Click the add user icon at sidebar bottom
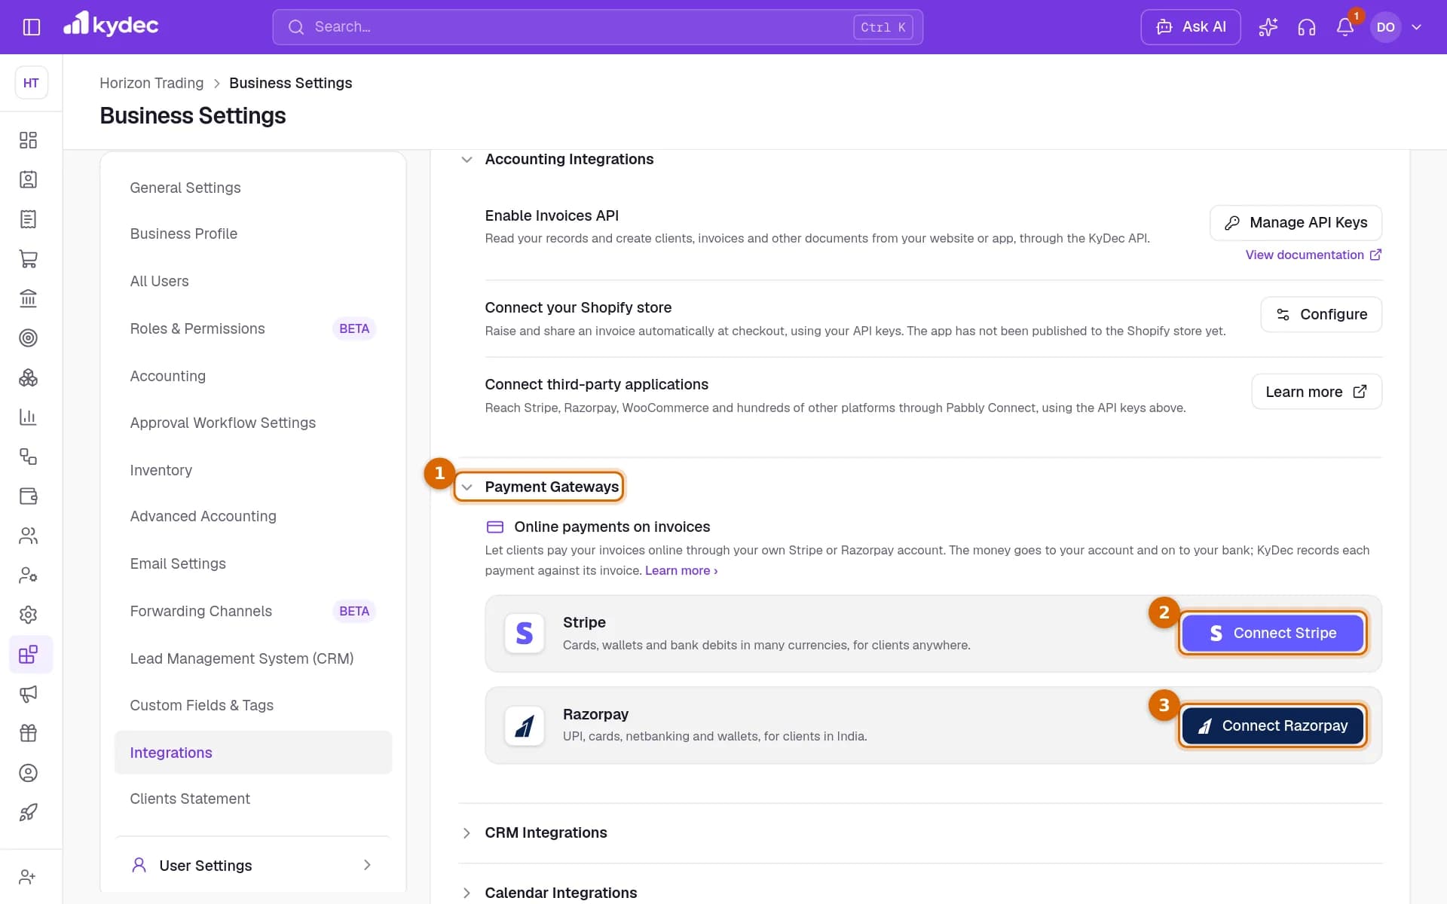Screen dimensions: 1447x904 click(28, 877)
